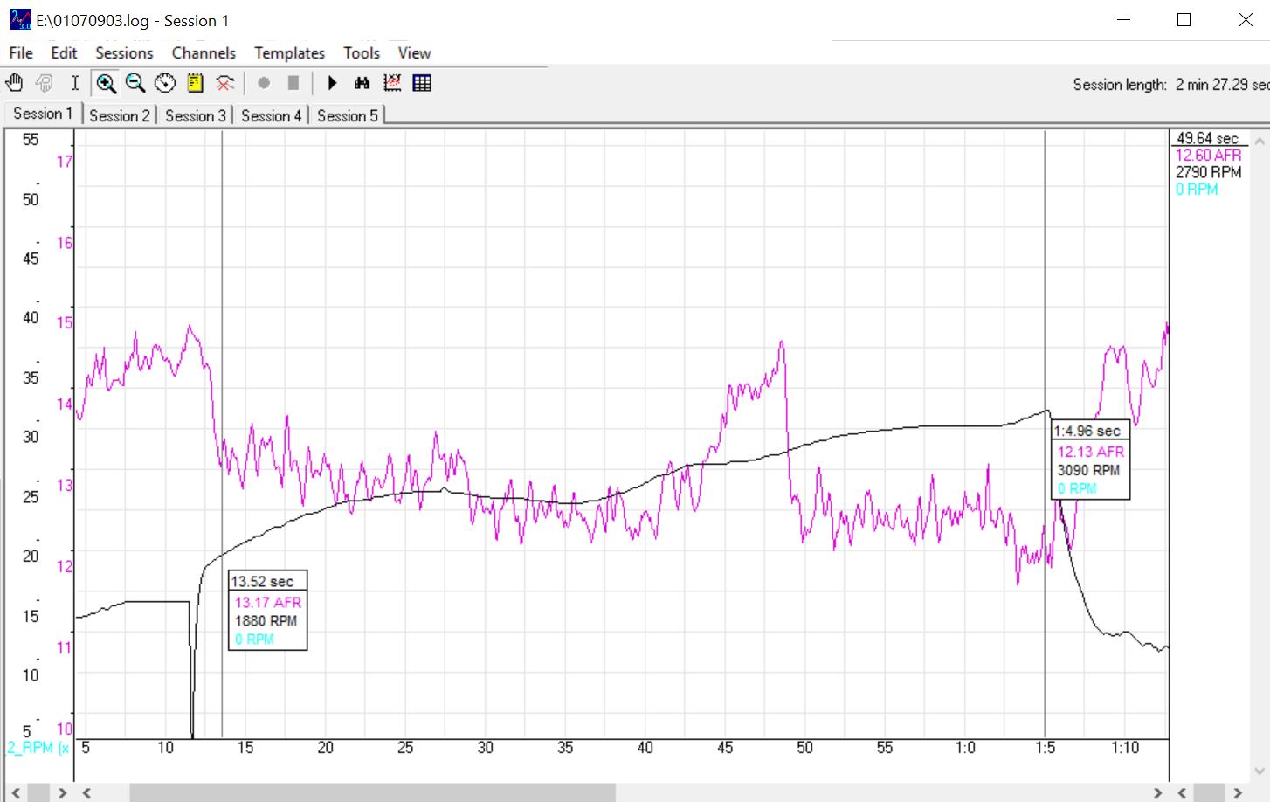The width and height of the screenshot is (1270, 802).
Task: Click the vertical scrollbar up arrow
Action: 1260,141
